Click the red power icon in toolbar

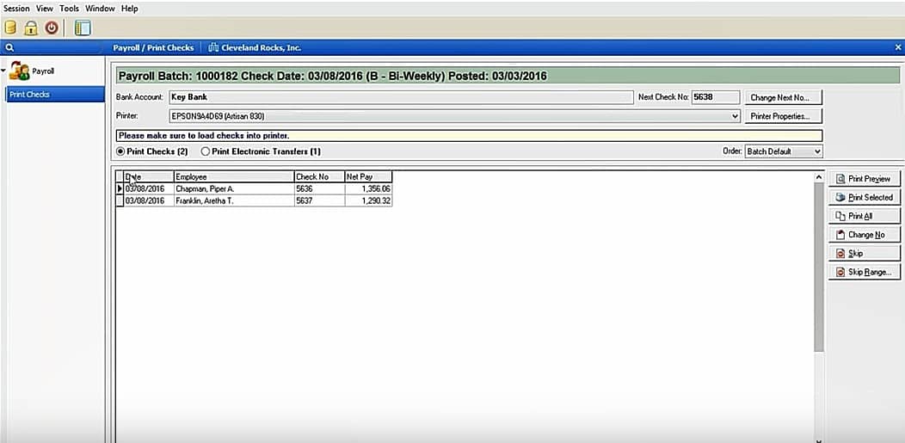click(x=52, y=28)
